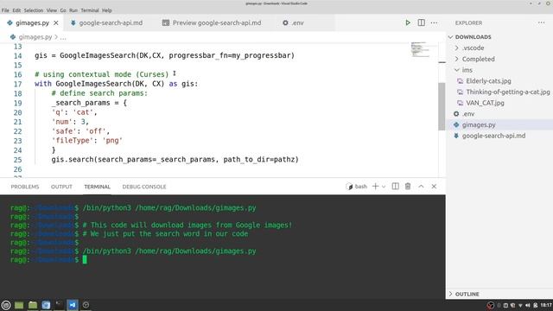Click 'fileType': 'png' line
Image resolution: width=553 pixels, height=311 pixels.
click(x=86, y=140)
